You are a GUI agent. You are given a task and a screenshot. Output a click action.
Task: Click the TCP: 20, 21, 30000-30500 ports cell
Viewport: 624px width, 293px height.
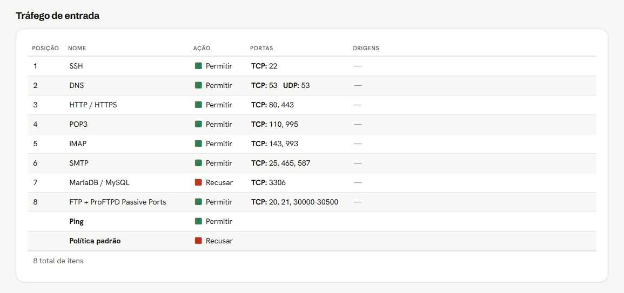tap(294, 202)
